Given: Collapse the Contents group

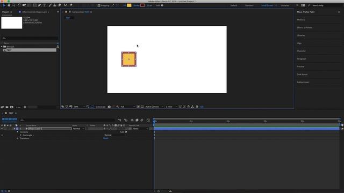Looking at the screenshot, I should coord(18,132).
